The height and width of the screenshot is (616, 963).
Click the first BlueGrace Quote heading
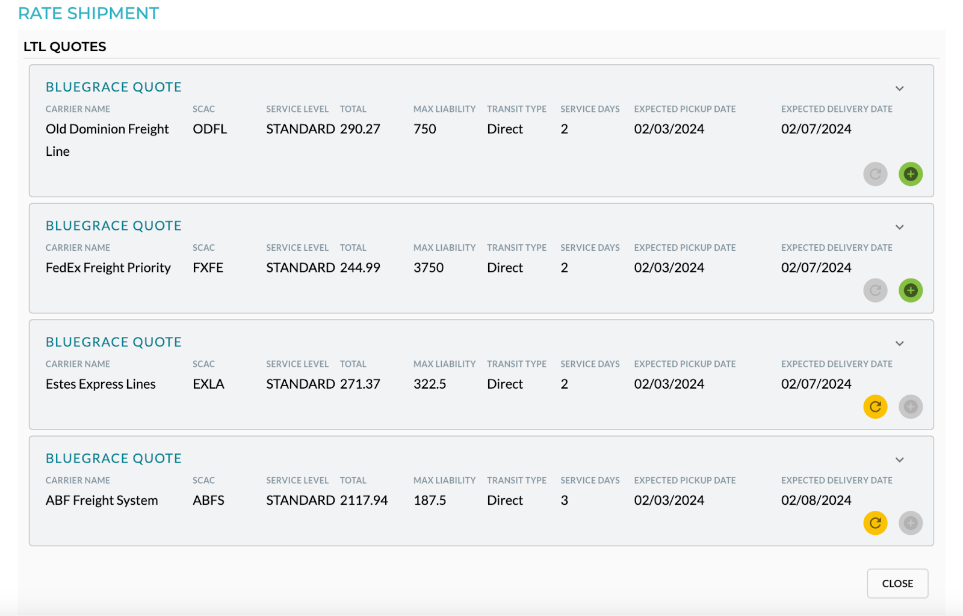[x=114, y=87]
